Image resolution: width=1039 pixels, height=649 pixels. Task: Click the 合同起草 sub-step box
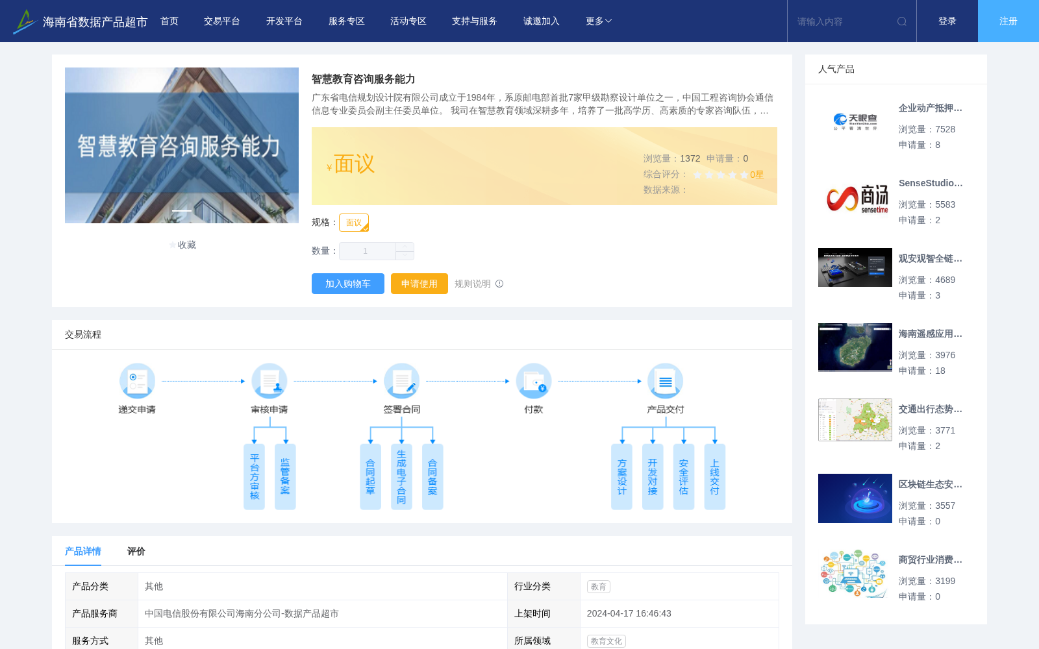click(370, 477)
